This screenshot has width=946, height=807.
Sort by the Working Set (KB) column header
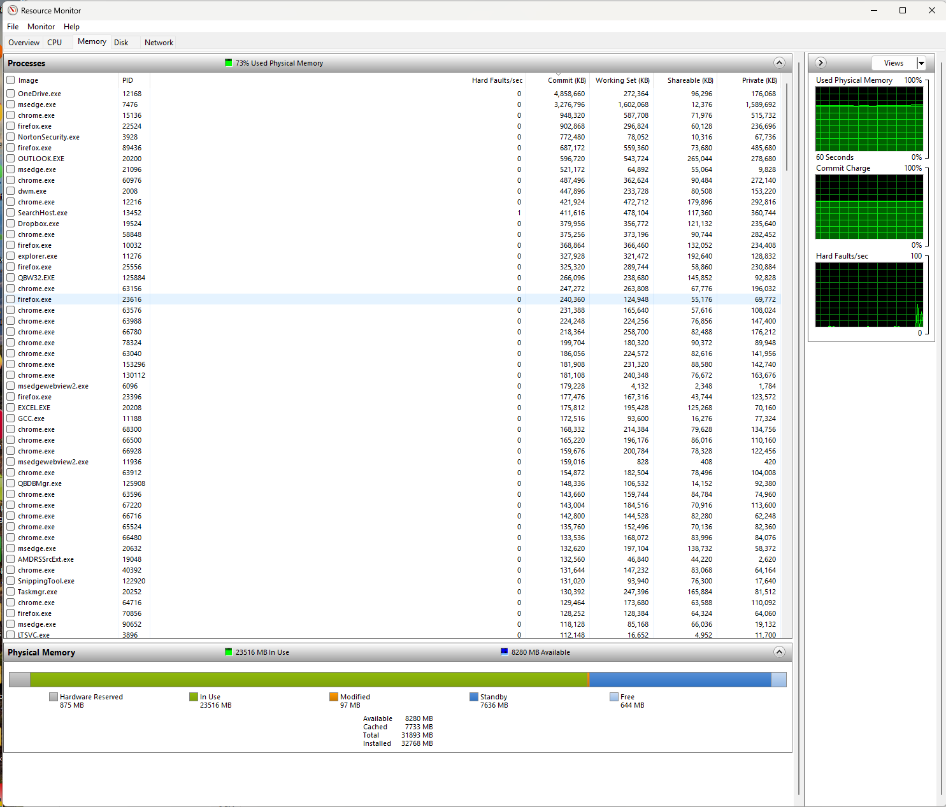[622, 80]
